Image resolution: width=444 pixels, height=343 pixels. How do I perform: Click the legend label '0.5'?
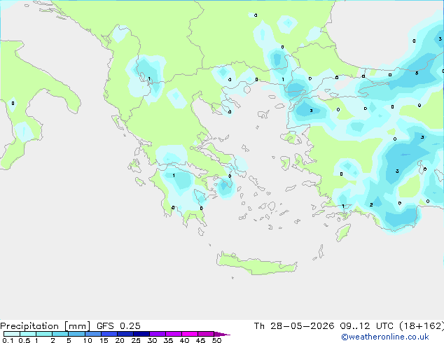click(x=25, y=340)
